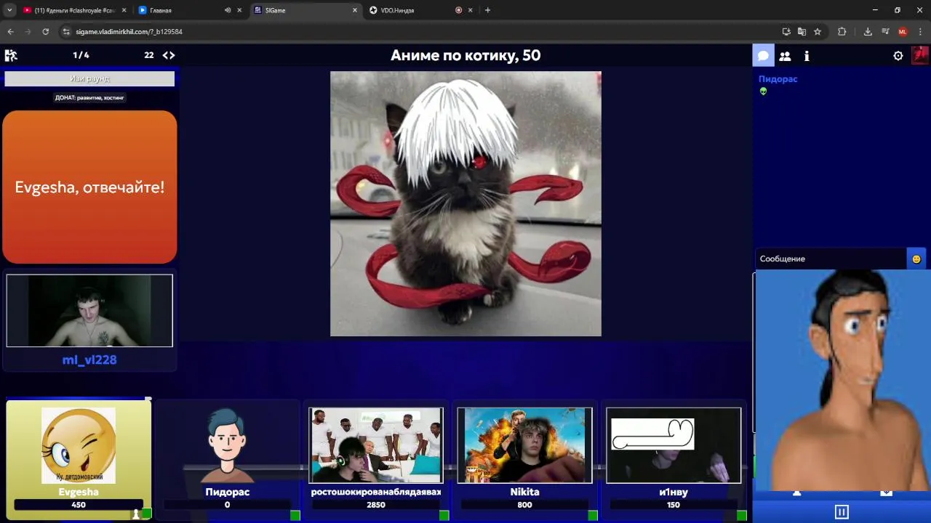Open a new browser tab
The height and width of the screenshot is (523, 931).
click(x=487, y=10)
